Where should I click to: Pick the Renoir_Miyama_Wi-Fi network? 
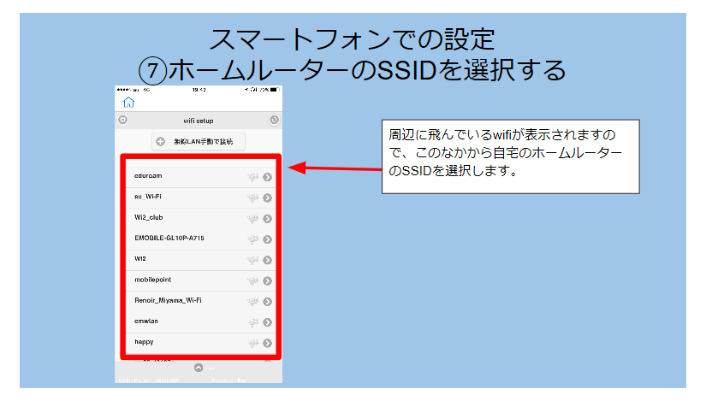(x=168, y=300)
